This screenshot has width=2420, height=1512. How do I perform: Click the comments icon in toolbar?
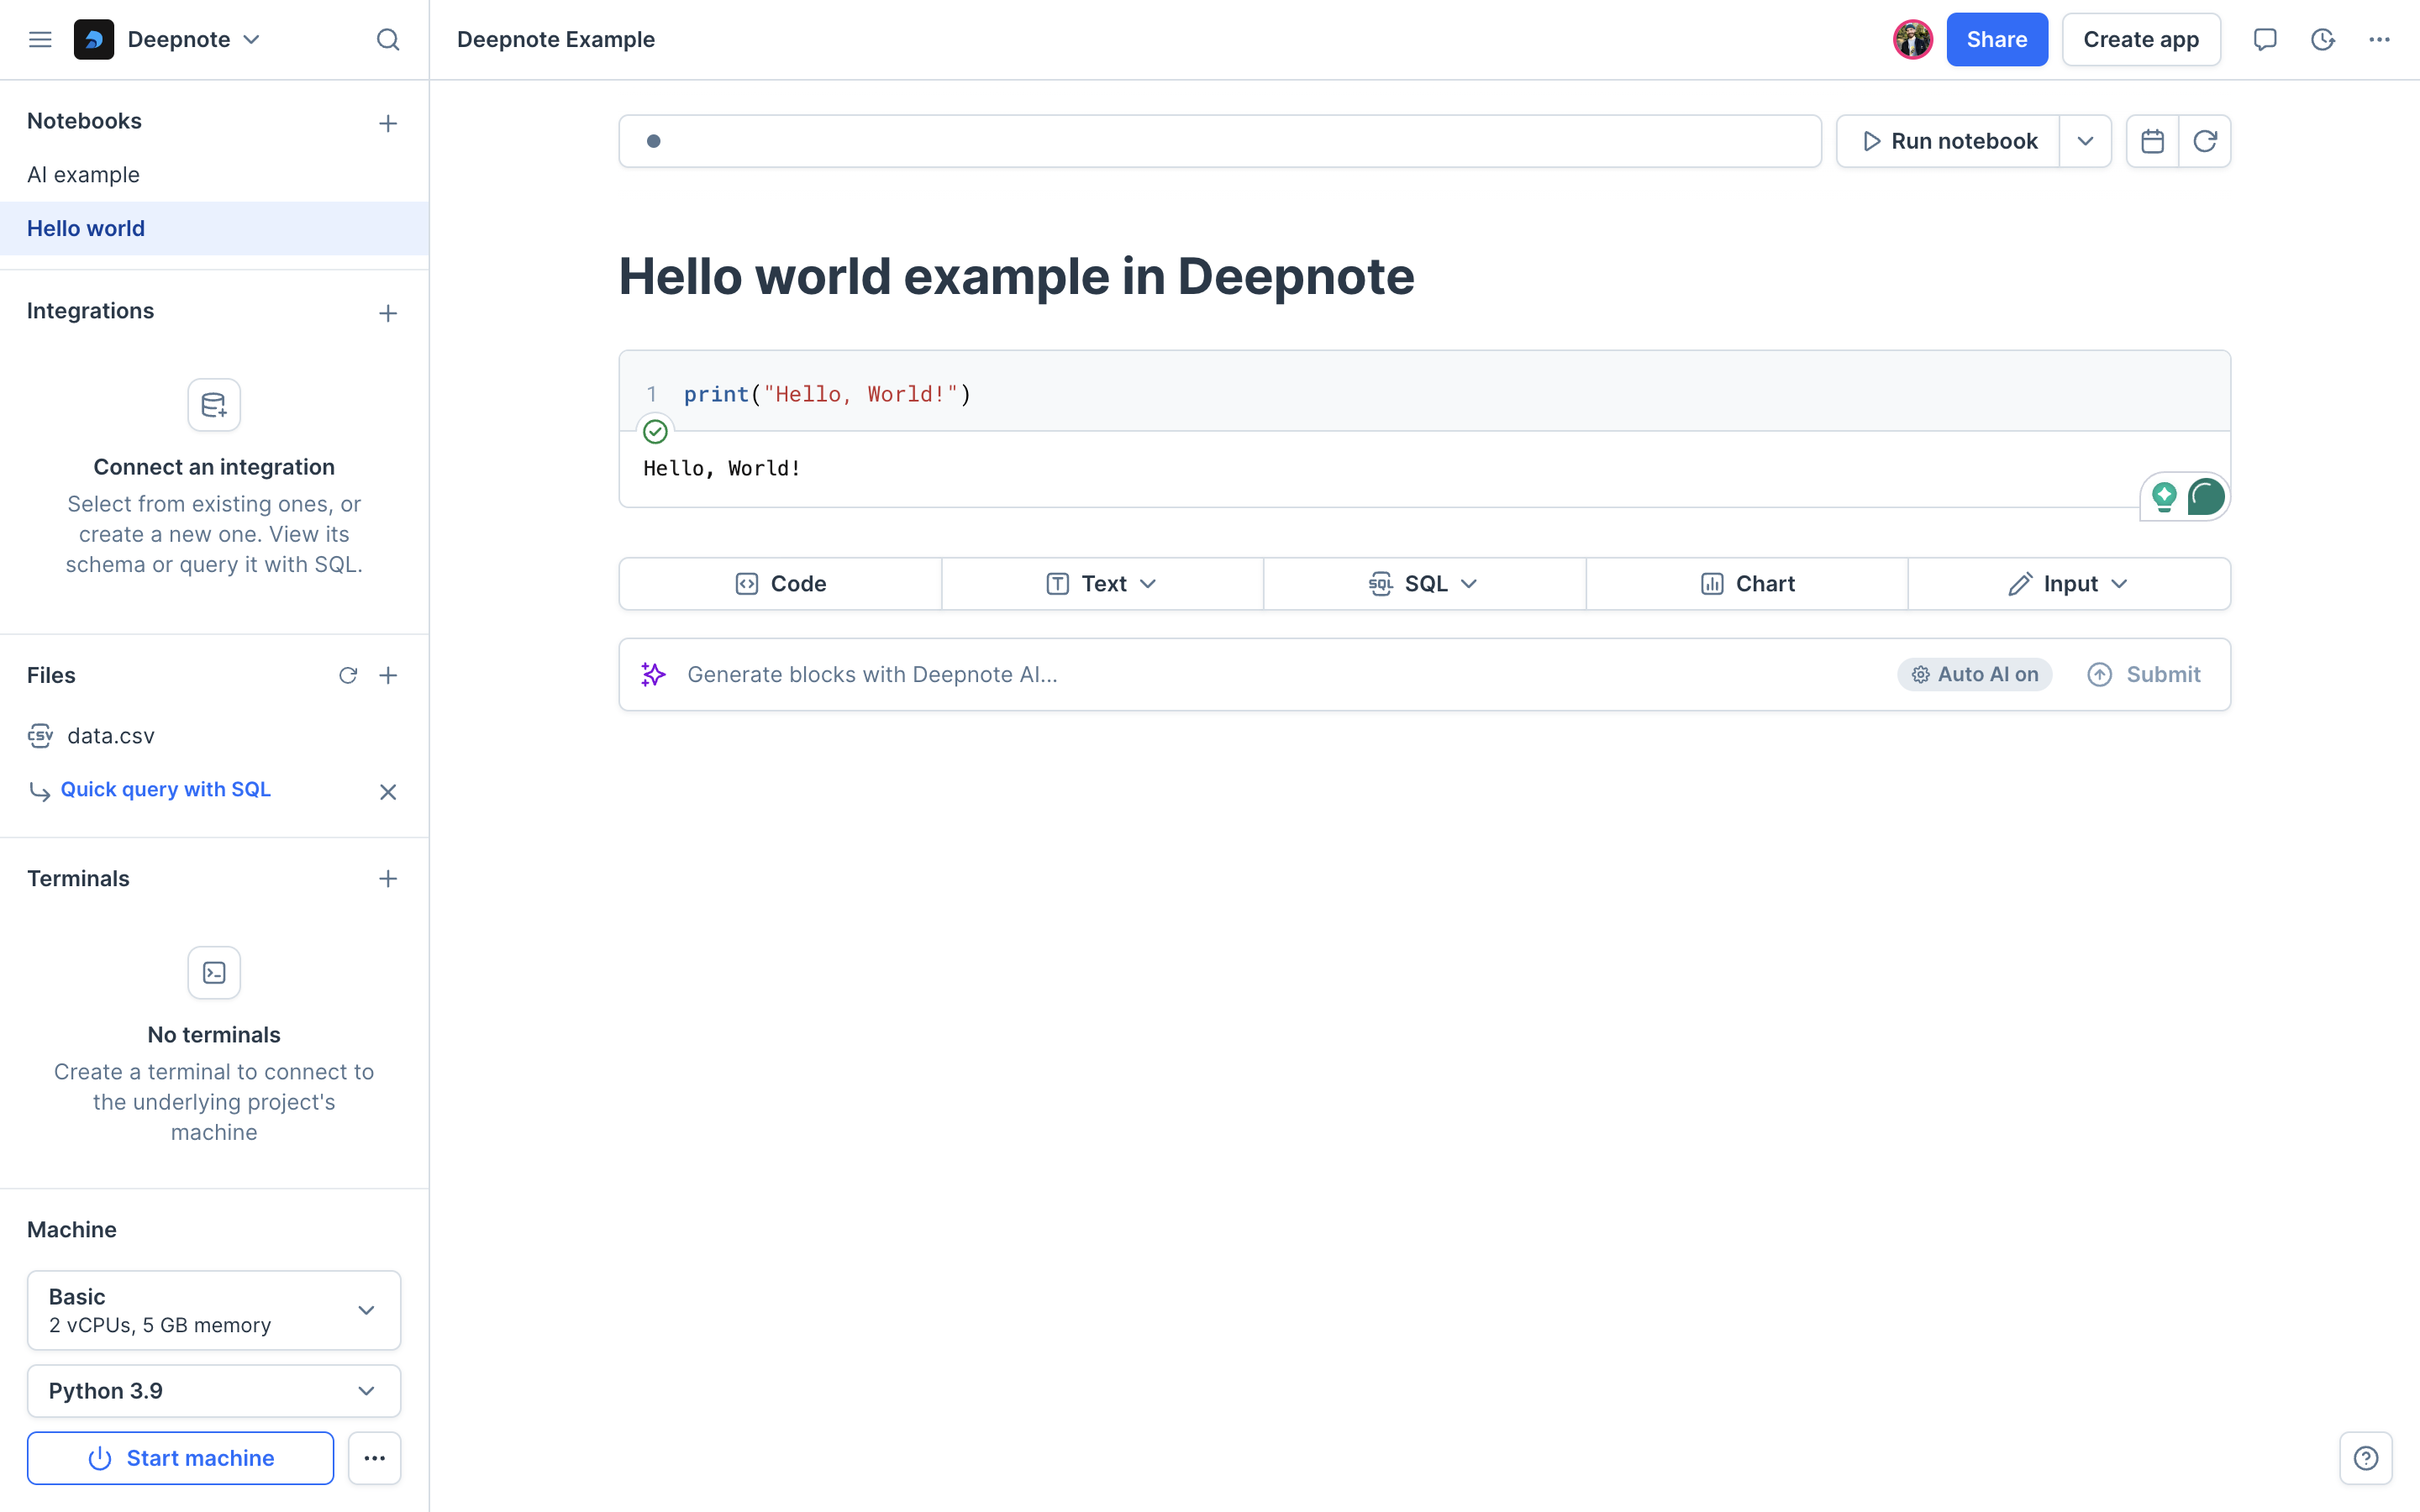click(2265, 39)
